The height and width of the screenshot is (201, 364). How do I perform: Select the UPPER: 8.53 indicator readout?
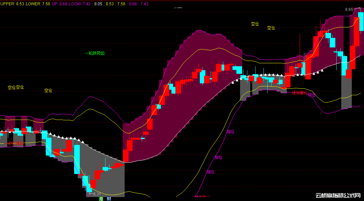[12, 4]
